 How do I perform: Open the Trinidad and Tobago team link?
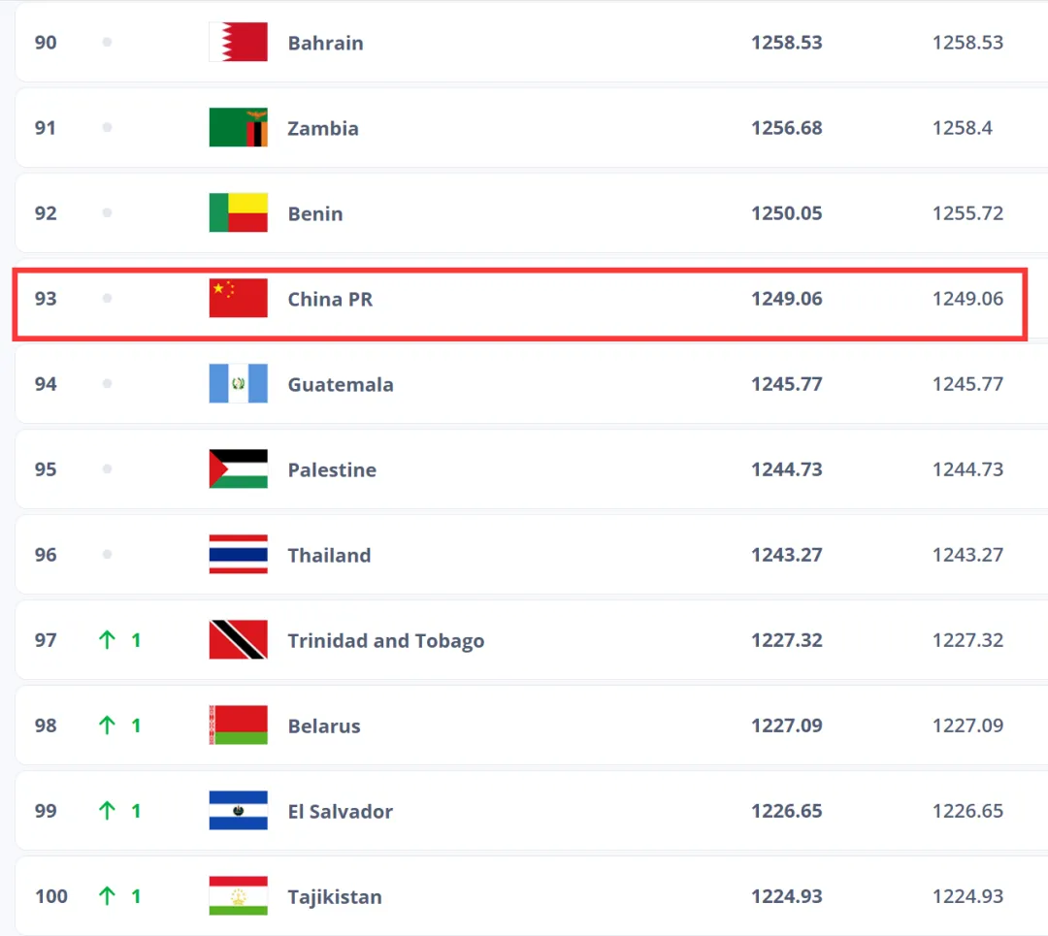tap(385, 640)
